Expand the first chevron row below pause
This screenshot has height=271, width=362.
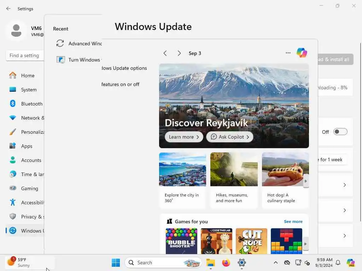click(336, 185)
